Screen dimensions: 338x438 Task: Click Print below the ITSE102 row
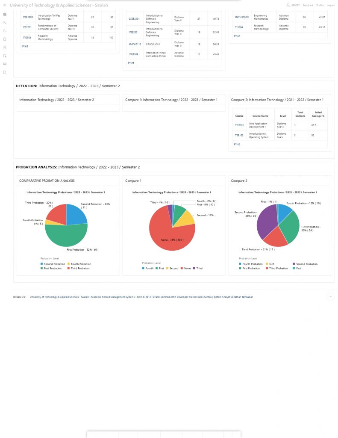tap(237, 145)
